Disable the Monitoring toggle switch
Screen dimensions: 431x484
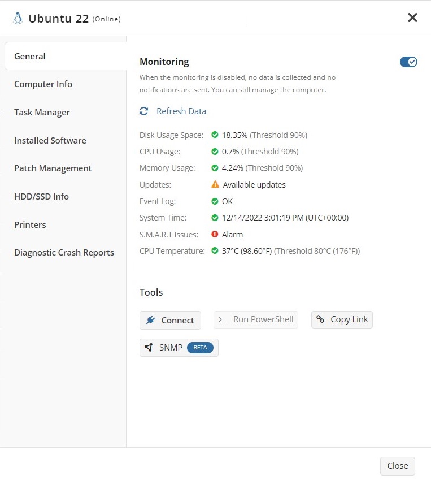tap(408, 62)
